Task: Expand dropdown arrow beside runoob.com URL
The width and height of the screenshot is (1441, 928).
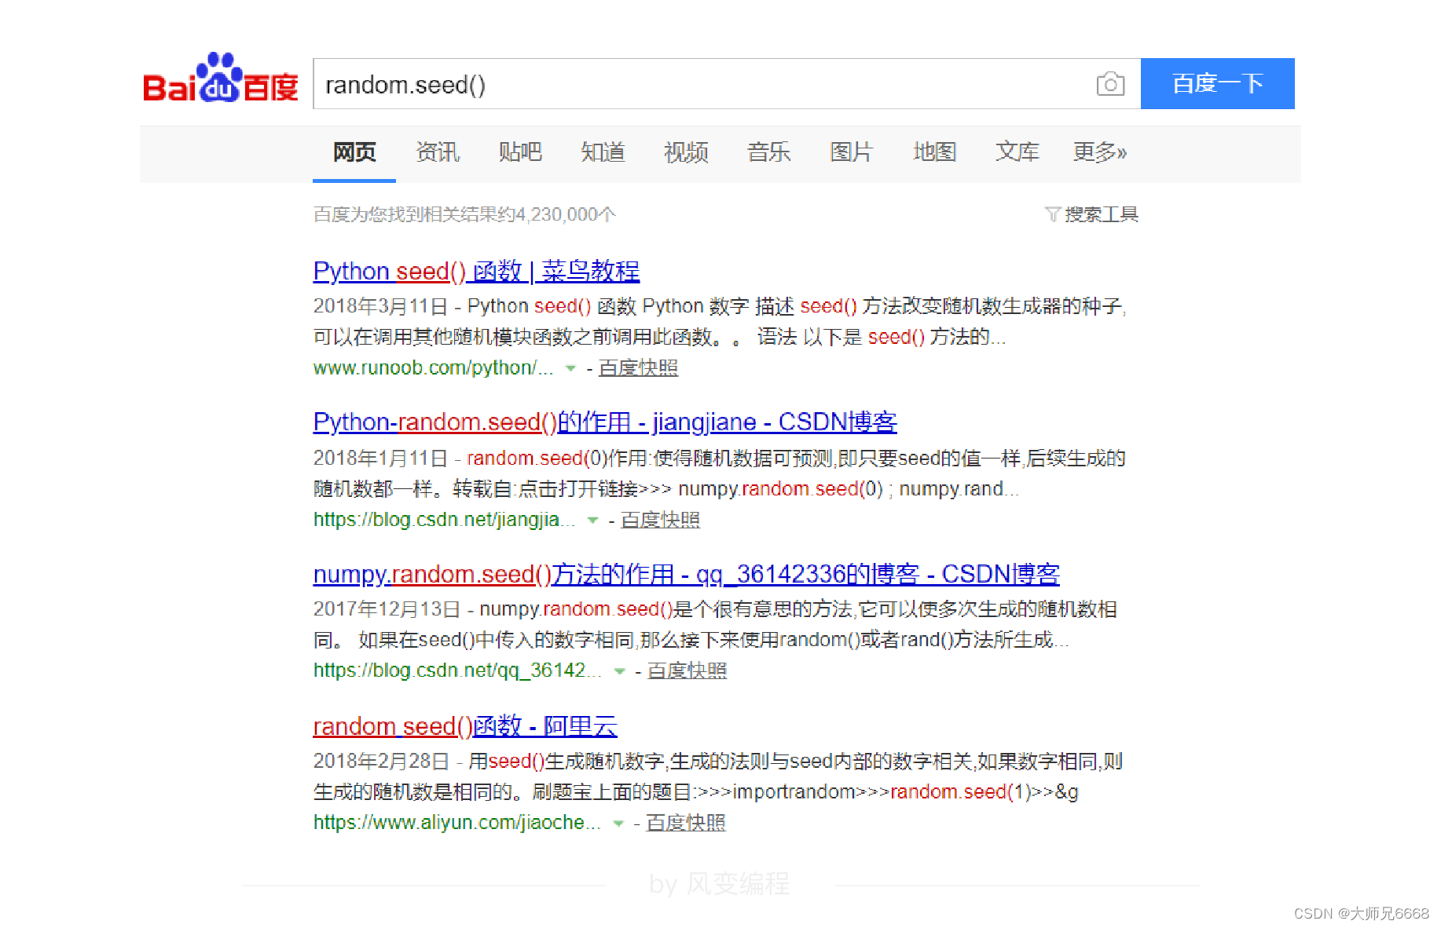Action: pos(570,368)
